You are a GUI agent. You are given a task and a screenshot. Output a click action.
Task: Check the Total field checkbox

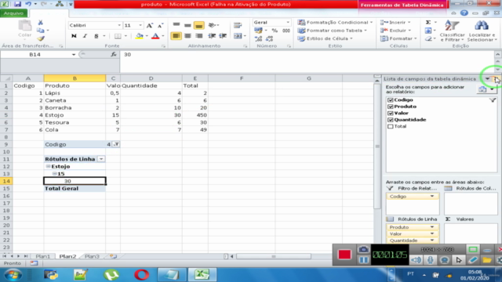click(x=391, y=126)
